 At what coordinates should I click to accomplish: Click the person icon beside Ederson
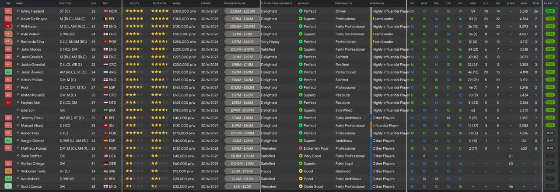point(18,110)
